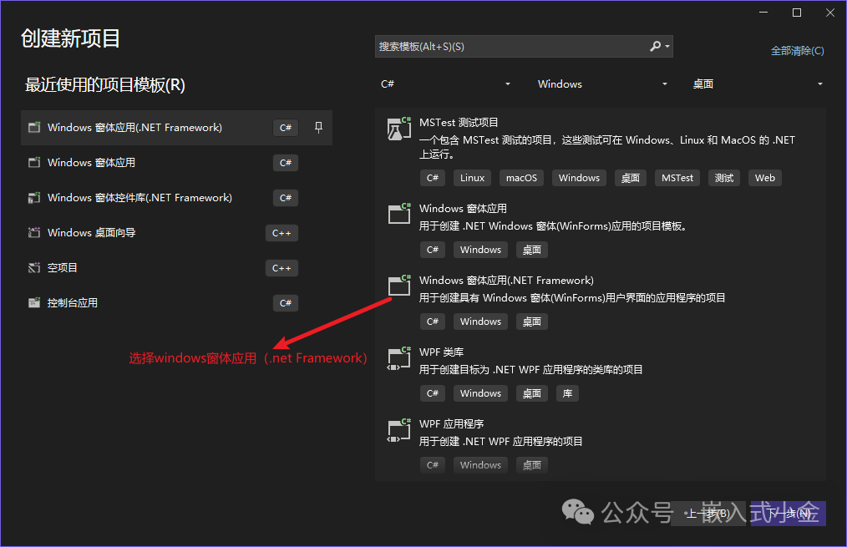Screen dimensions: 847x547
Task: Click the MSTest test project flask icon
Action: point(399,129)
